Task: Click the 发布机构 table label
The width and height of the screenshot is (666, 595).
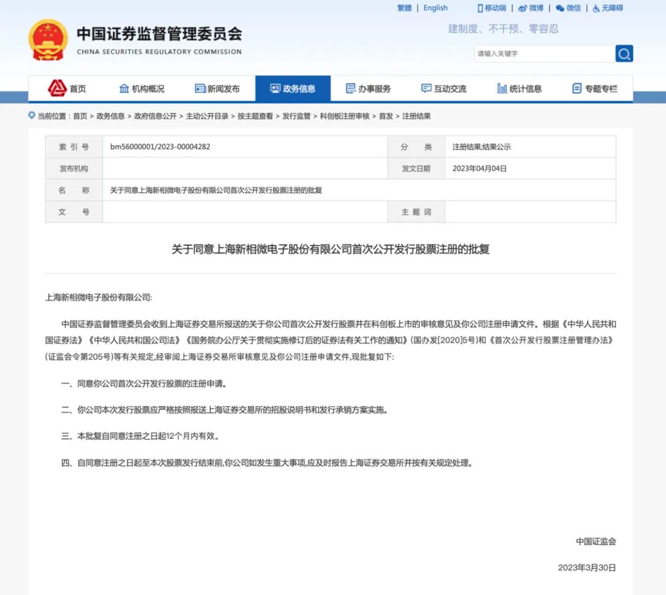Action: coord(74,169)
